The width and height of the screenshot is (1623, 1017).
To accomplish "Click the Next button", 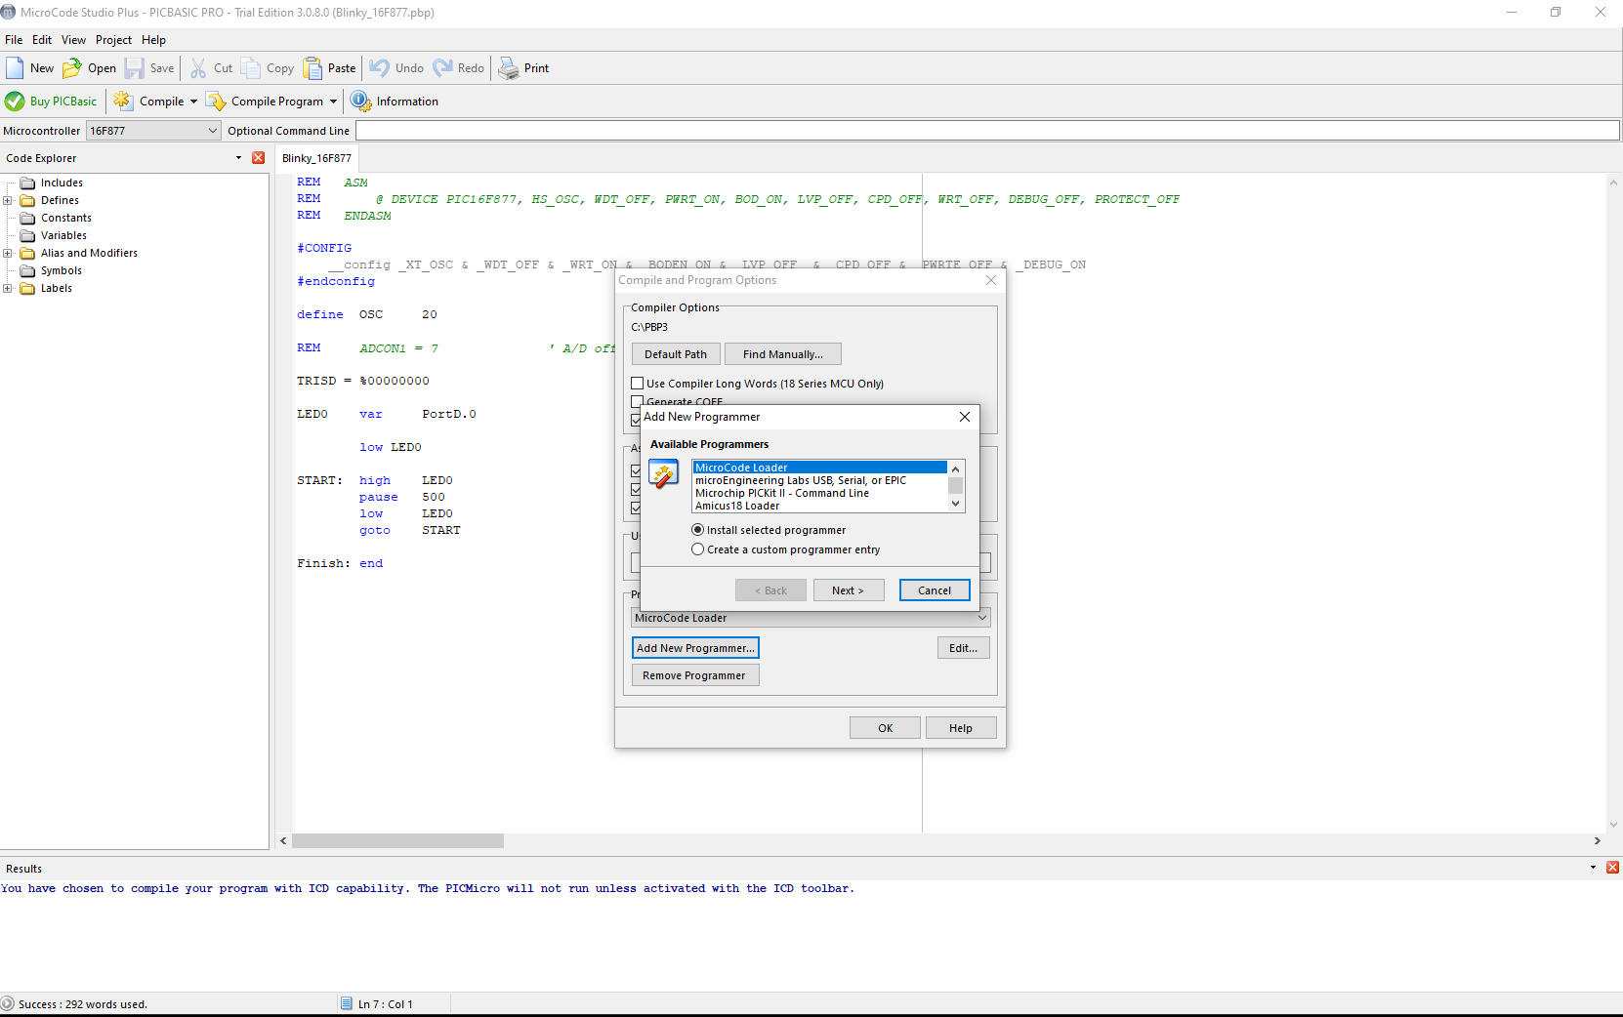I will coord(848,590).
